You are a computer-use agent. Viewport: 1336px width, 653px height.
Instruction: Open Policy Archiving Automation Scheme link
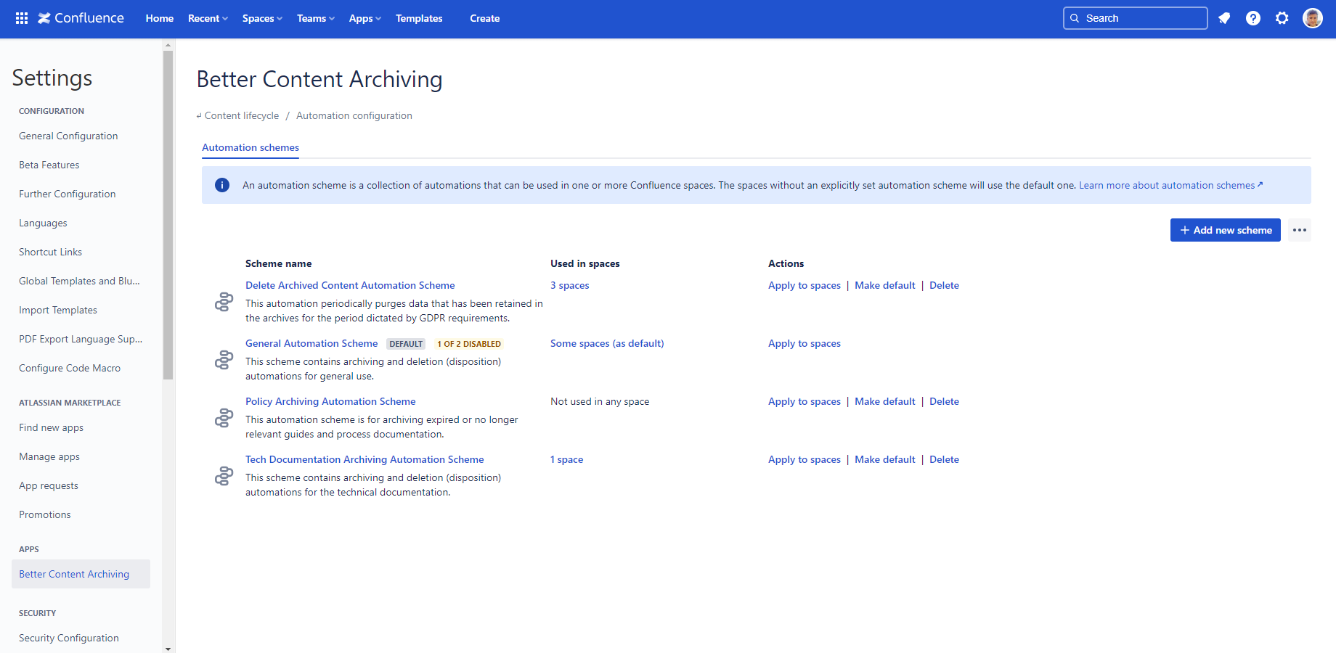coord(330,401)
